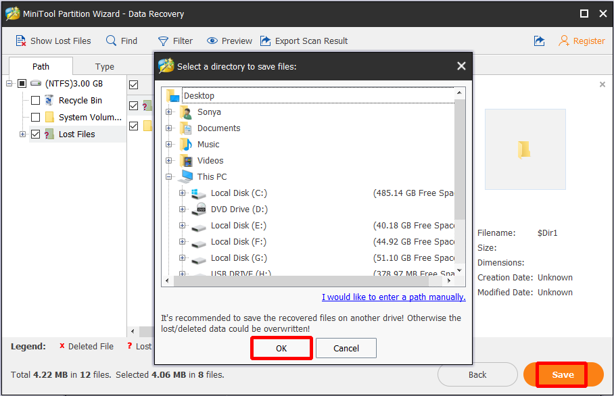This screenshot has height=396, width=614.
Task: Click Cancel in the directory dialog
Action: [x=346, y=348]
